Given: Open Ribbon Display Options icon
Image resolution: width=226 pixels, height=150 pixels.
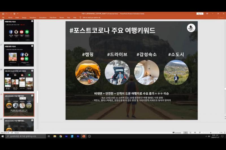Looking at the screenshot, I should [x=207, y=14].
